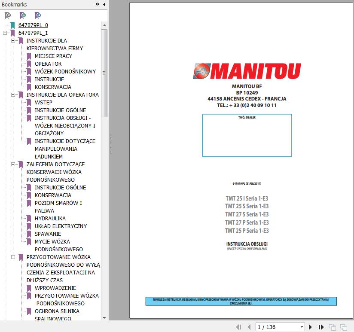
Task: Click the page number input field
Action: pos(278,327)
